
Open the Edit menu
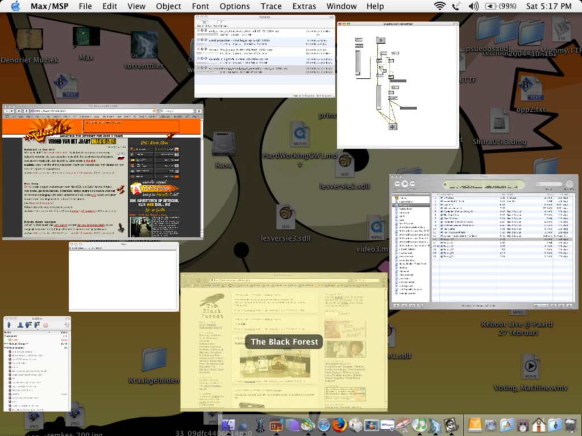click(x=110, y=6)
